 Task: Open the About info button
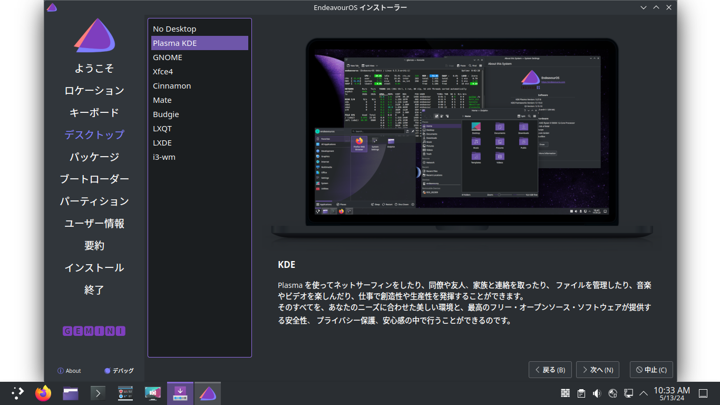[x=69, y=371]
